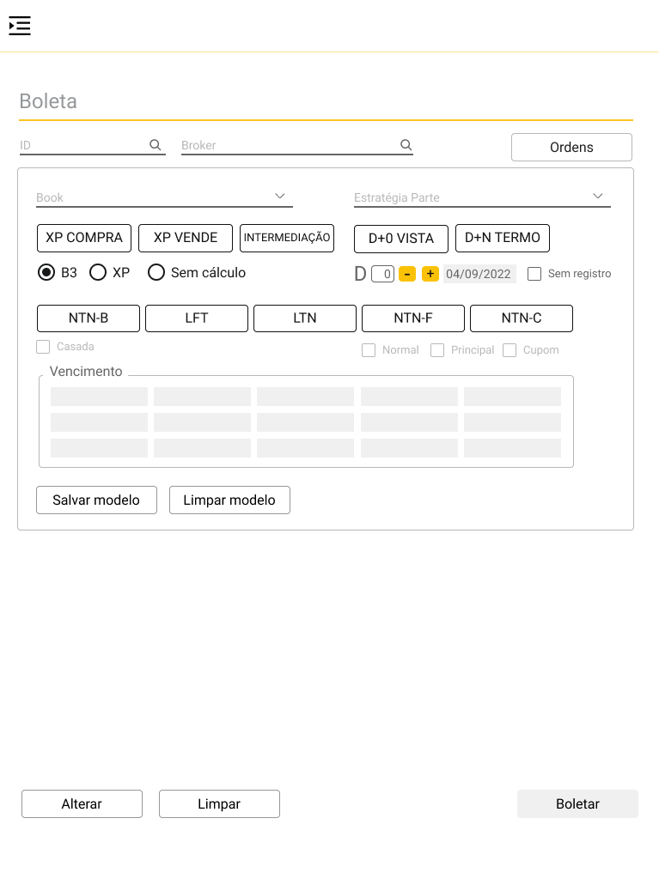The image size is (659, 879).
Task: Click Salvar modelo button
Action: [x=96, y=500]
